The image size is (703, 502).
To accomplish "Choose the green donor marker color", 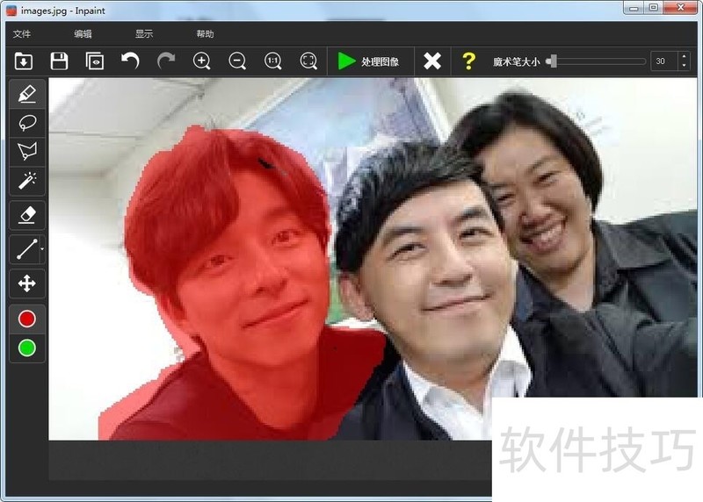I will pos(27,348).
